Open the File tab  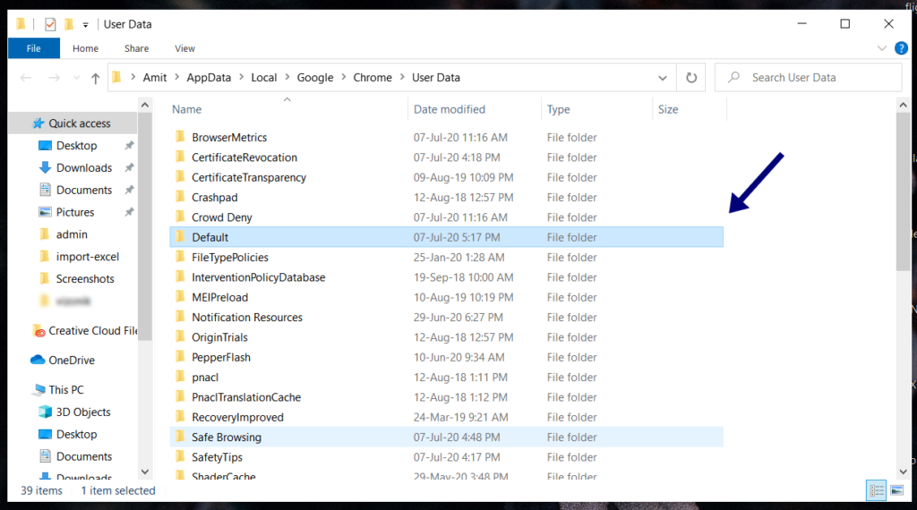[x=34, y=48]
